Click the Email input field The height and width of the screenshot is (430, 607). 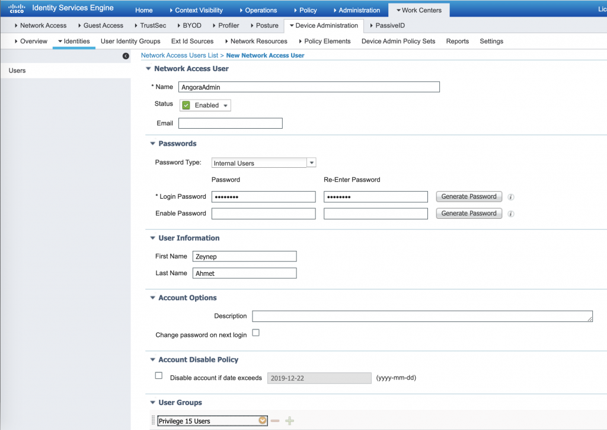point(231,123)
